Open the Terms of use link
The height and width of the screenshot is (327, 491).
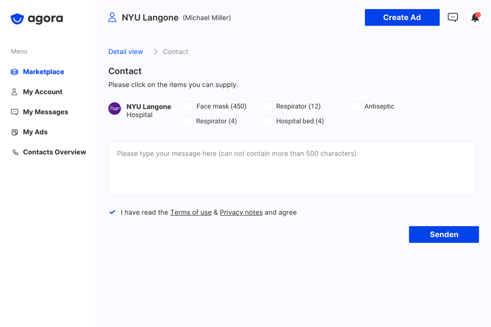[191, 212]
